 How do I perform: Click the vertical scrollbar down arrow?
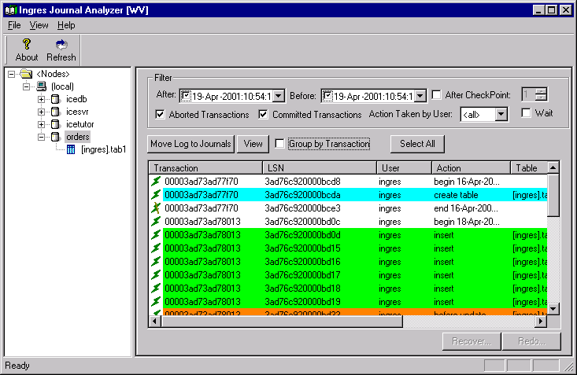coord(553,308)
